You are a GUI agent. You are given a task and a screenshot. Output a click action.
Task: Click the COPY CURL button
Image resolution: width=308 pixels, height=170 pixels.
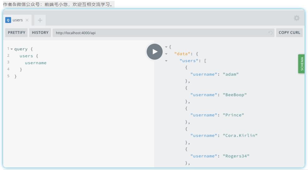pyautogui.click(x=289, y=33)
